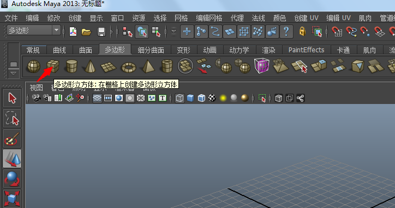Click the magenta wireframe smooth cube shelf icon
The height and width of the screenshot is (208, 395).
[261, 65]
